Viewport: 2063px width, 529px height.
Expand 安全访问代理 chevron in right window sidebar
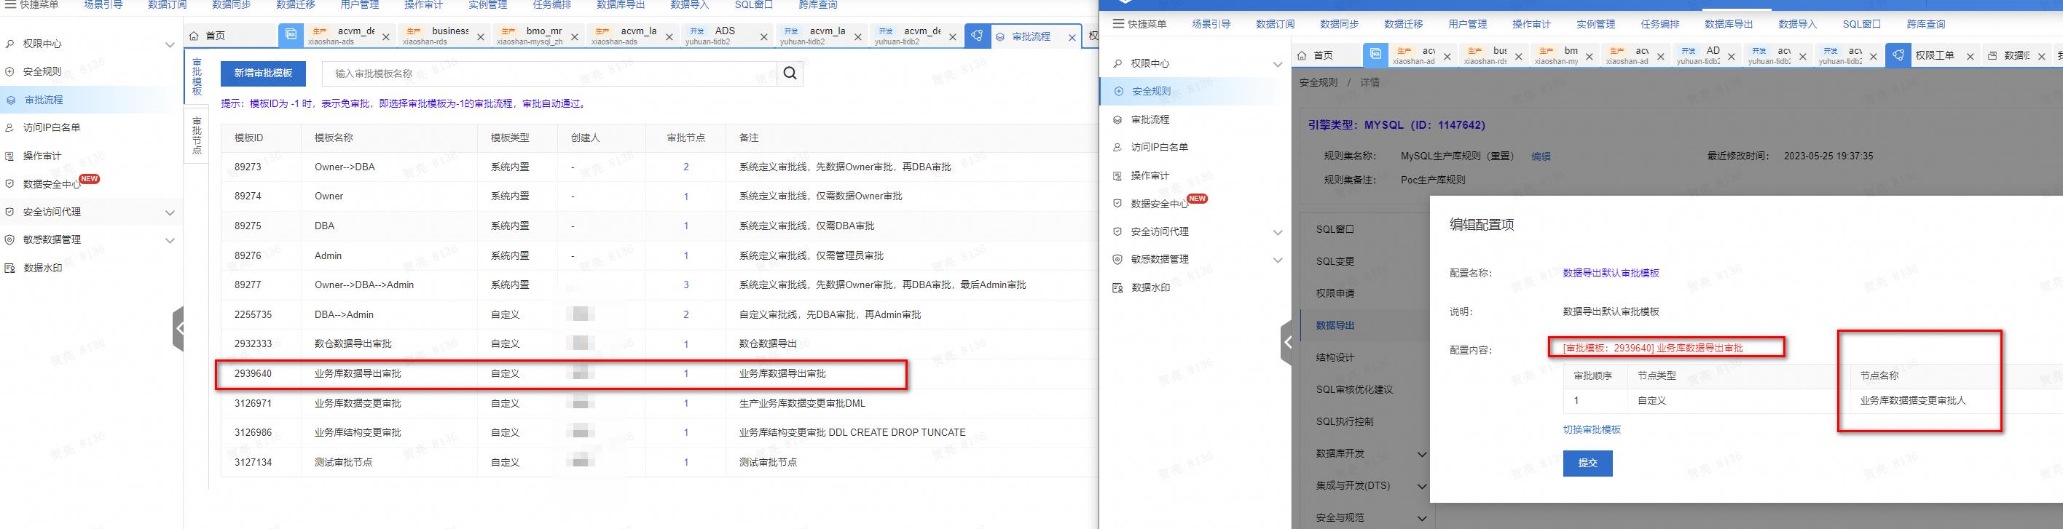[1278, 232]
